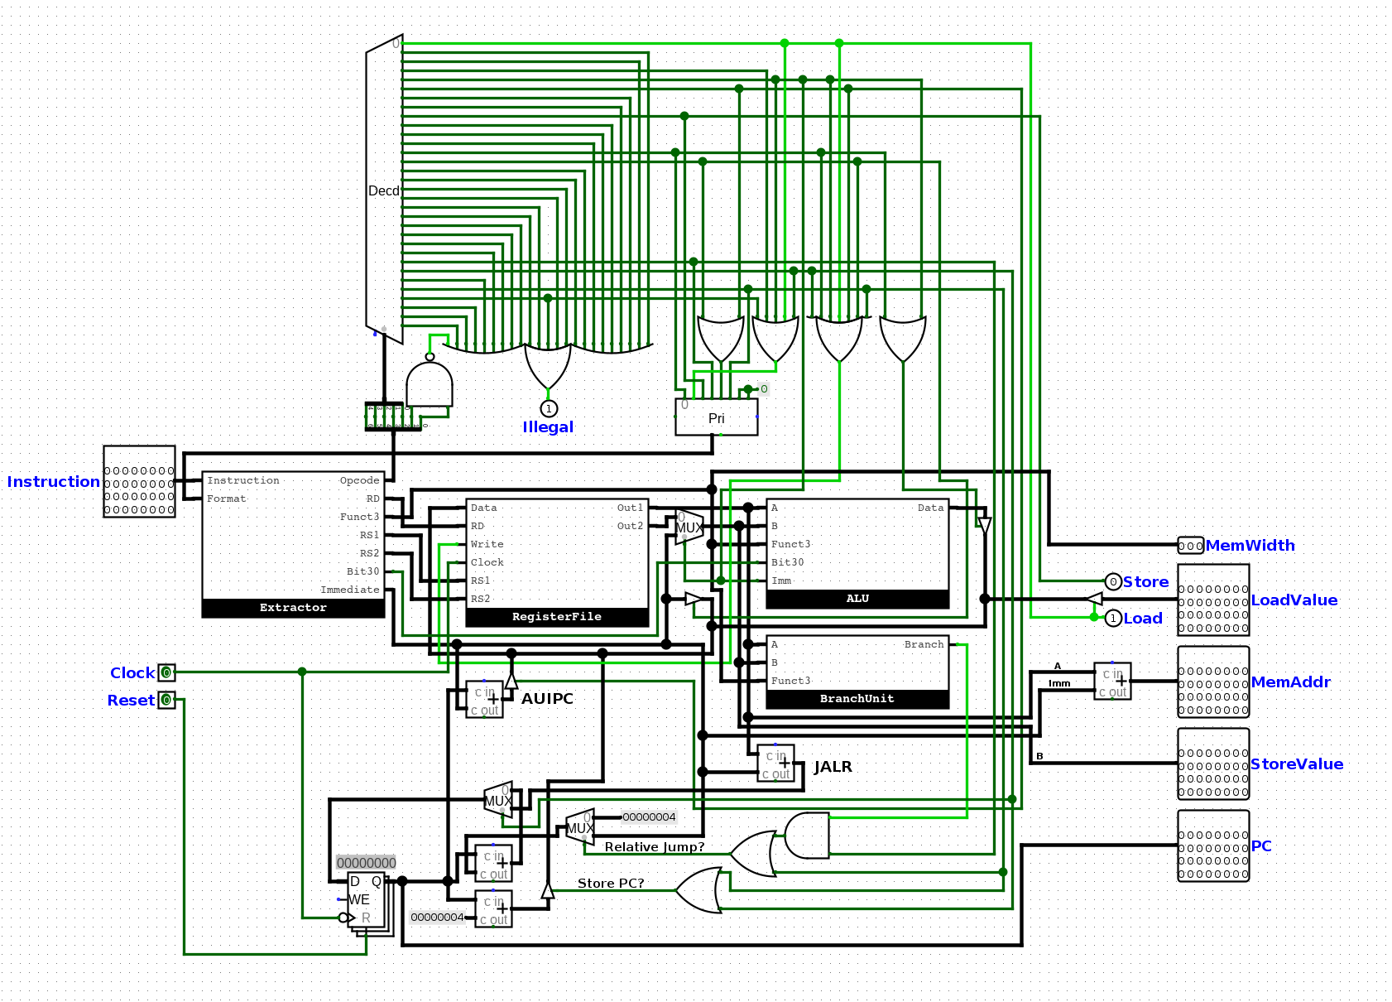Toggle the Clock input pin
Viewport: 1392px width, 1002px height.
166,672
